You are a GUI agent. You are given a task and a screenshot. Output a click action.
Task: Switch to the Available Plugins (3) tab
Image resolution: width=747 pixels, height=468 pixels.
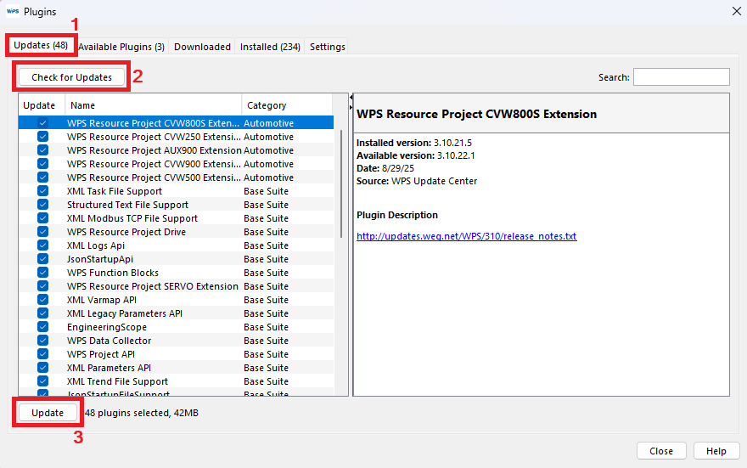pyautogui.click(x=121, y=47)
